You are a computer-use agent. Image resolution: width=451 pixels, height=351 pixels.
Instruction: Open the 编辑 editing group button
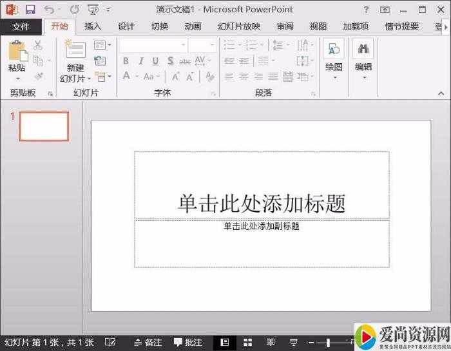point(363,59)
